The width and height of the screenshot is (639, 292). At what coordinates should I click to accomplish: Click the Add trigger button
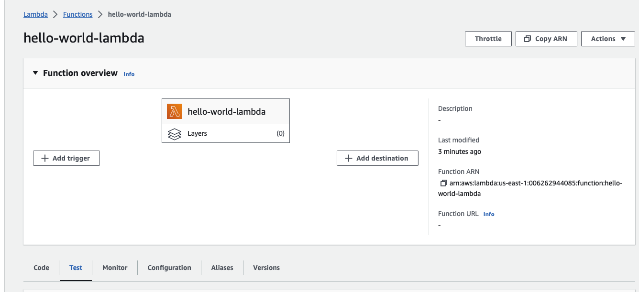coord(66,158)
